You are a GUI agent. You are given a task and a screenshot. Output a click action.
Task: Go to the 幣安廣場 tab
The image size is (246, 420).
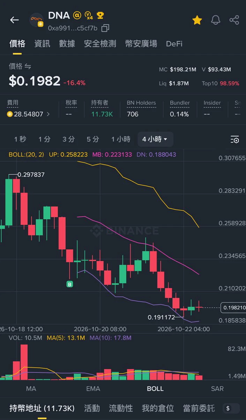[x=141, y=44]
